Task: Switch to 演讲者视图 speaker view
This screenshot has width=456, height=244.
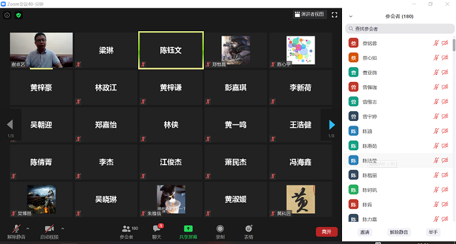Action: click(x=309, y=14)
